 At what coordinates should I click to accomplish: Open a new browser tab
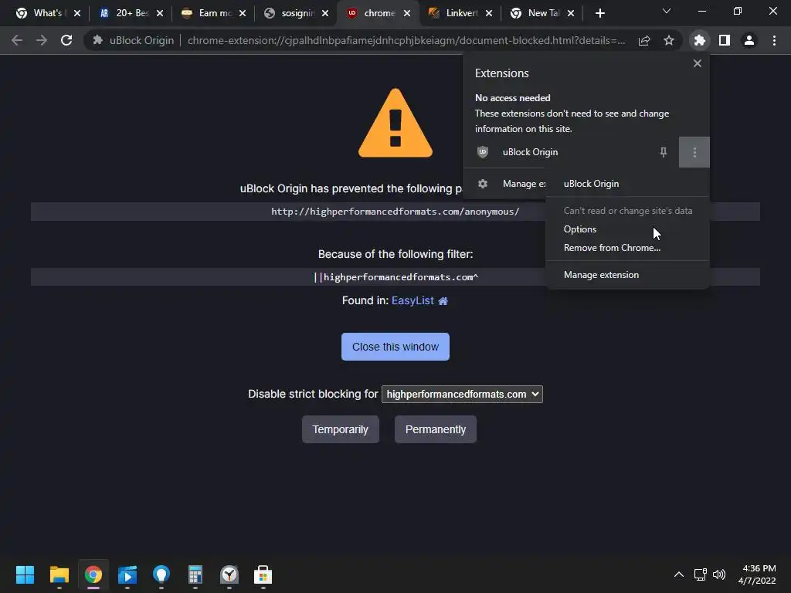[x=599, y=13]
